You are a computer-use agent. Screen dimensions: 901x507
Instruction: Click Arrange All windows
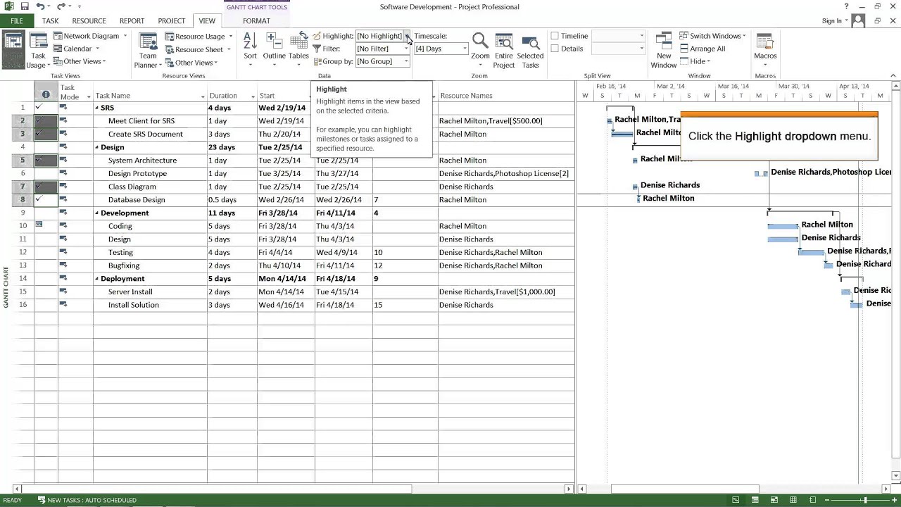(702, 49)
